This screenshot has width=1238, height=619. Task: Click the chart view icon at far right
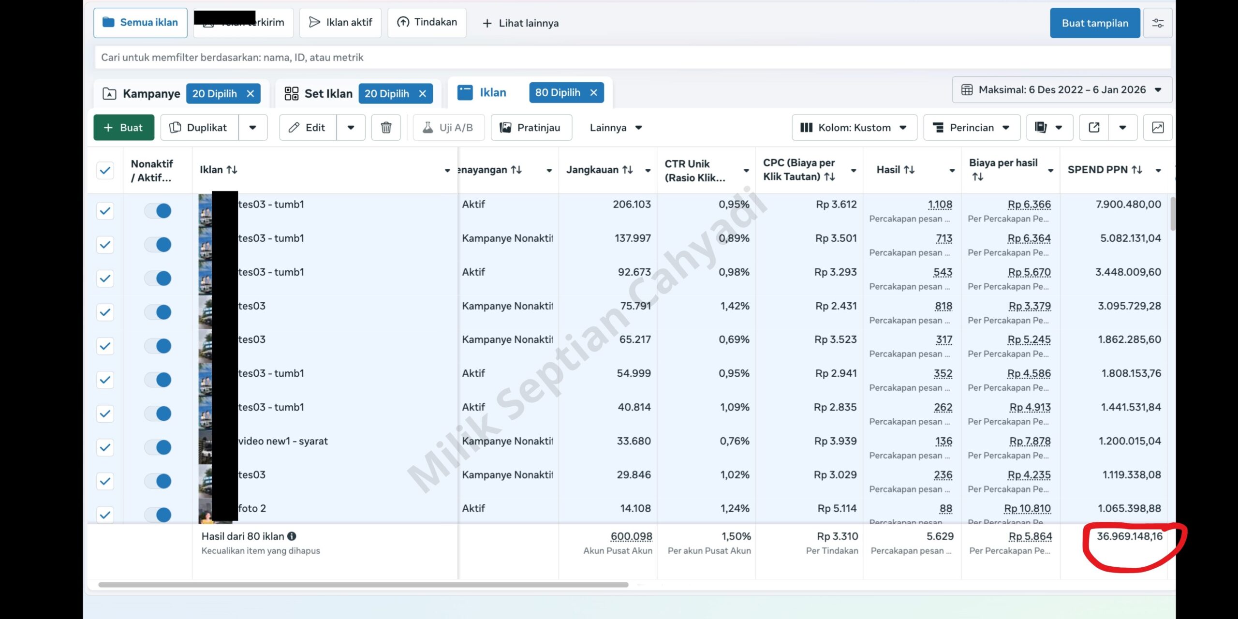point(1157,128)
